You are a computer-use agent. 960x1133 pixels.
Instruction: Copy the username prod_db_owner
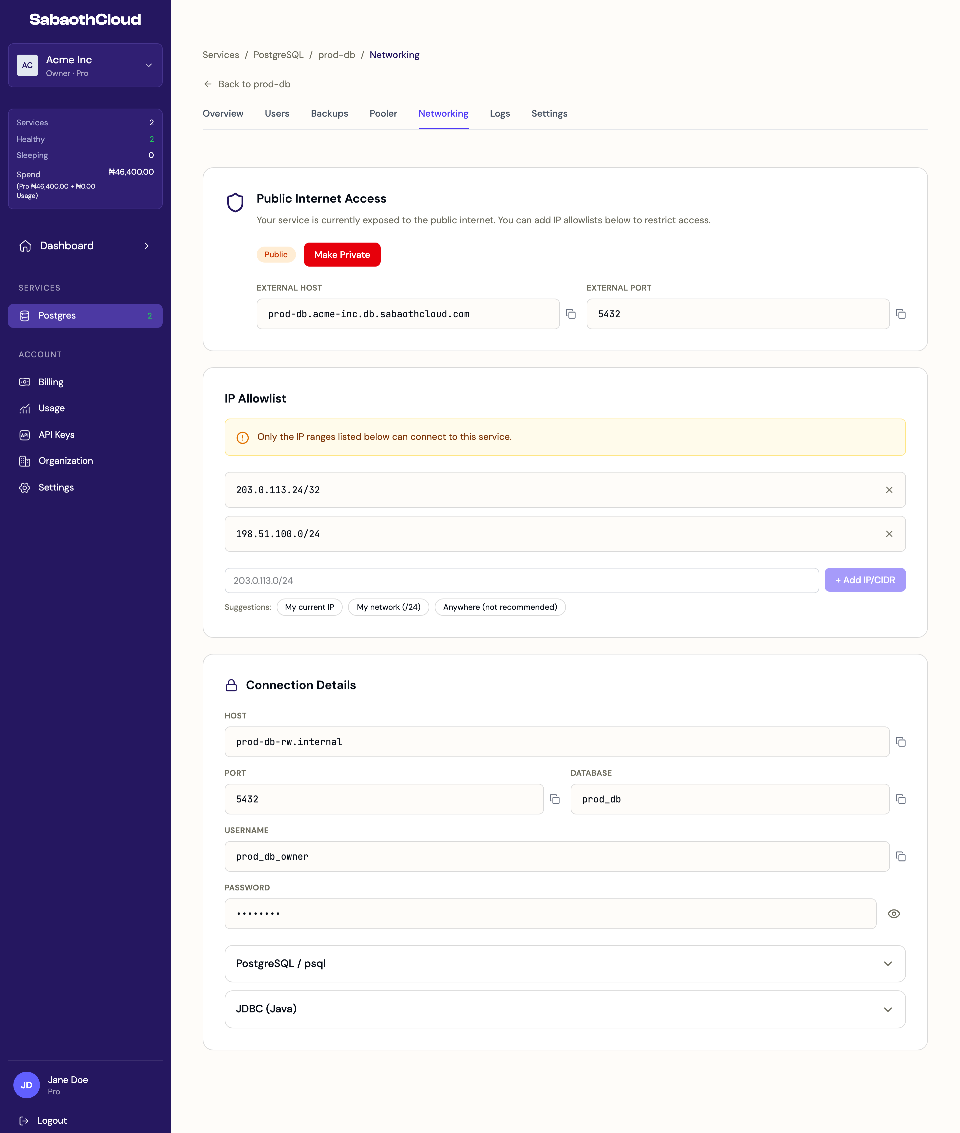(x=901, y=857)
